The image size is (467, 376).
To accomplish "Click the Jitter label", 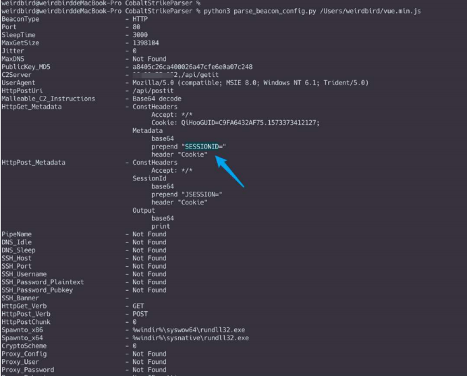I will pos(13,51).
